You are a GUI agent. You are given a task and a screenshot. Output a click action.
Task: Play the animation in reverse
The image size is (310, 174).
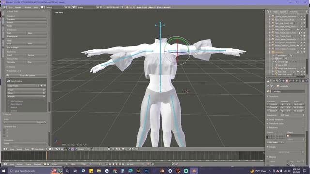113,164
